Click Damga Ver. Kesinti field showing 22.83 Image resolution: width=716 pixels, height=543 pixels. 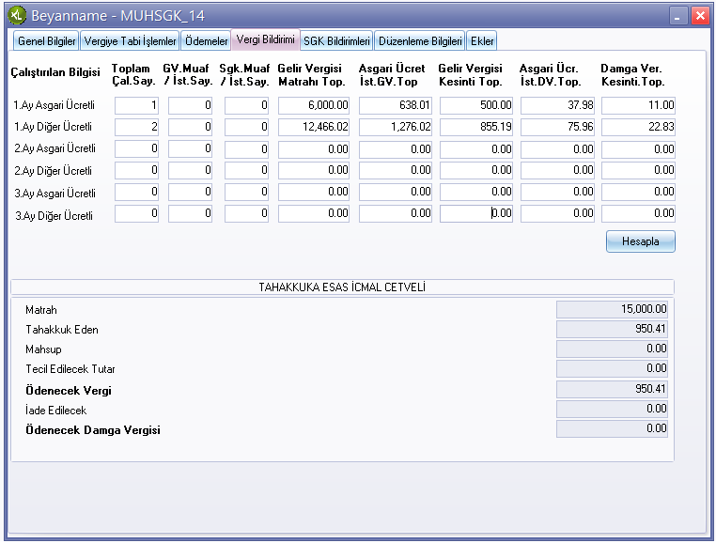638,127
